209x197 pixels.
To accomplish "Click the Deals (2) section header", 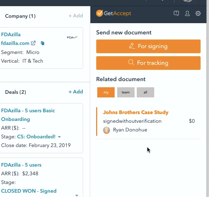I will [16, 92].
